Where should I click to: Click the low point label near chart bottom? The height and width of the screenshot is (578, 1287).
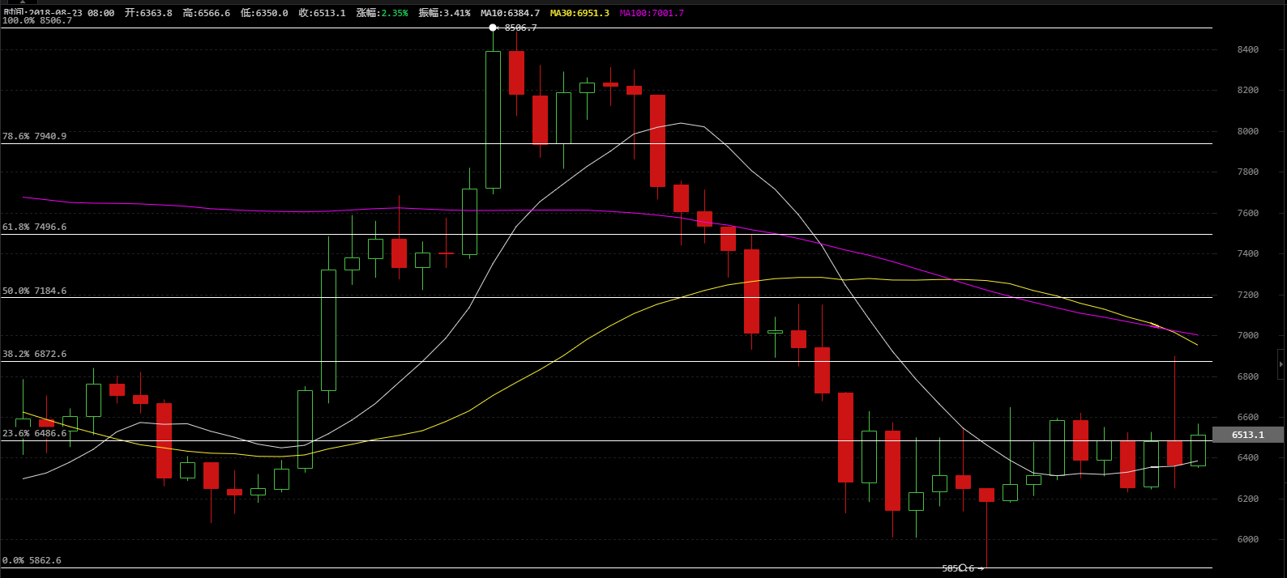pyautogui.click(x=962, y=568)
